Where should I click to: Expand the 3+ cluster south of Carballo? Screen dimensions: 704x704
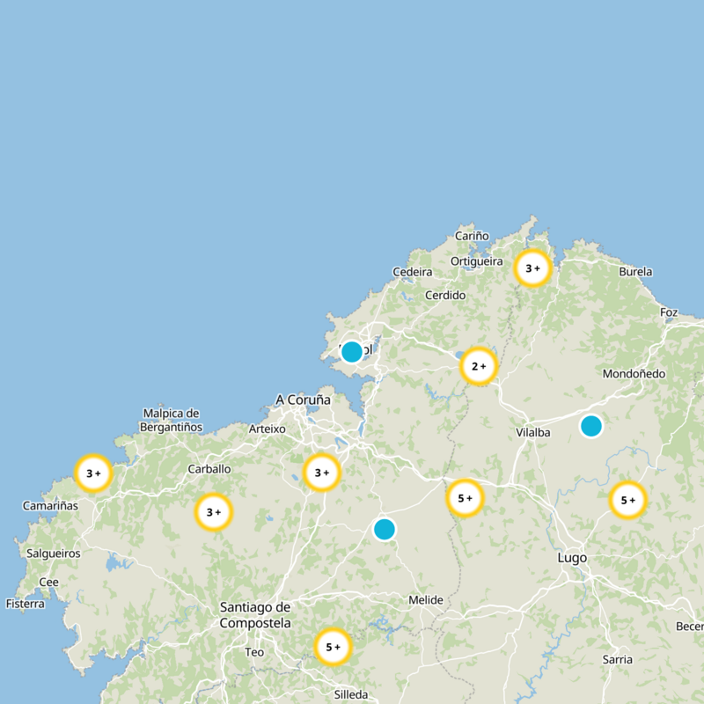pos(214,512)
